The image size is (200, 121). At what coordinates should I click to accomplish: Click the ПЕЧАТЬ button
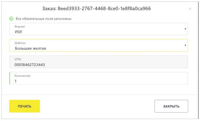pyautogui.click(x=25, y=106)
